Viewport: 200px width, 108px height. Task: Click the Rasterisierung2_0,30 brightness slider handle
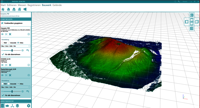[x=12, y=91]
